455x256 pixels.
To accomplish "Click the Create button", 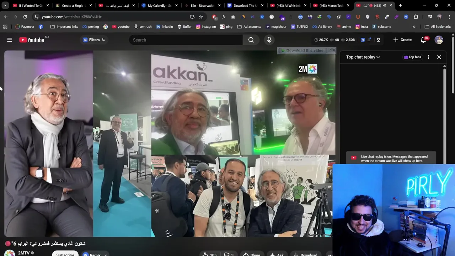I will coord(402,40).
